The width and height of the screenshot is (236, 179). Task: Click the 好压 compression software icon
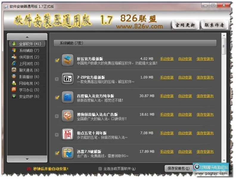(x=68, y=60)
